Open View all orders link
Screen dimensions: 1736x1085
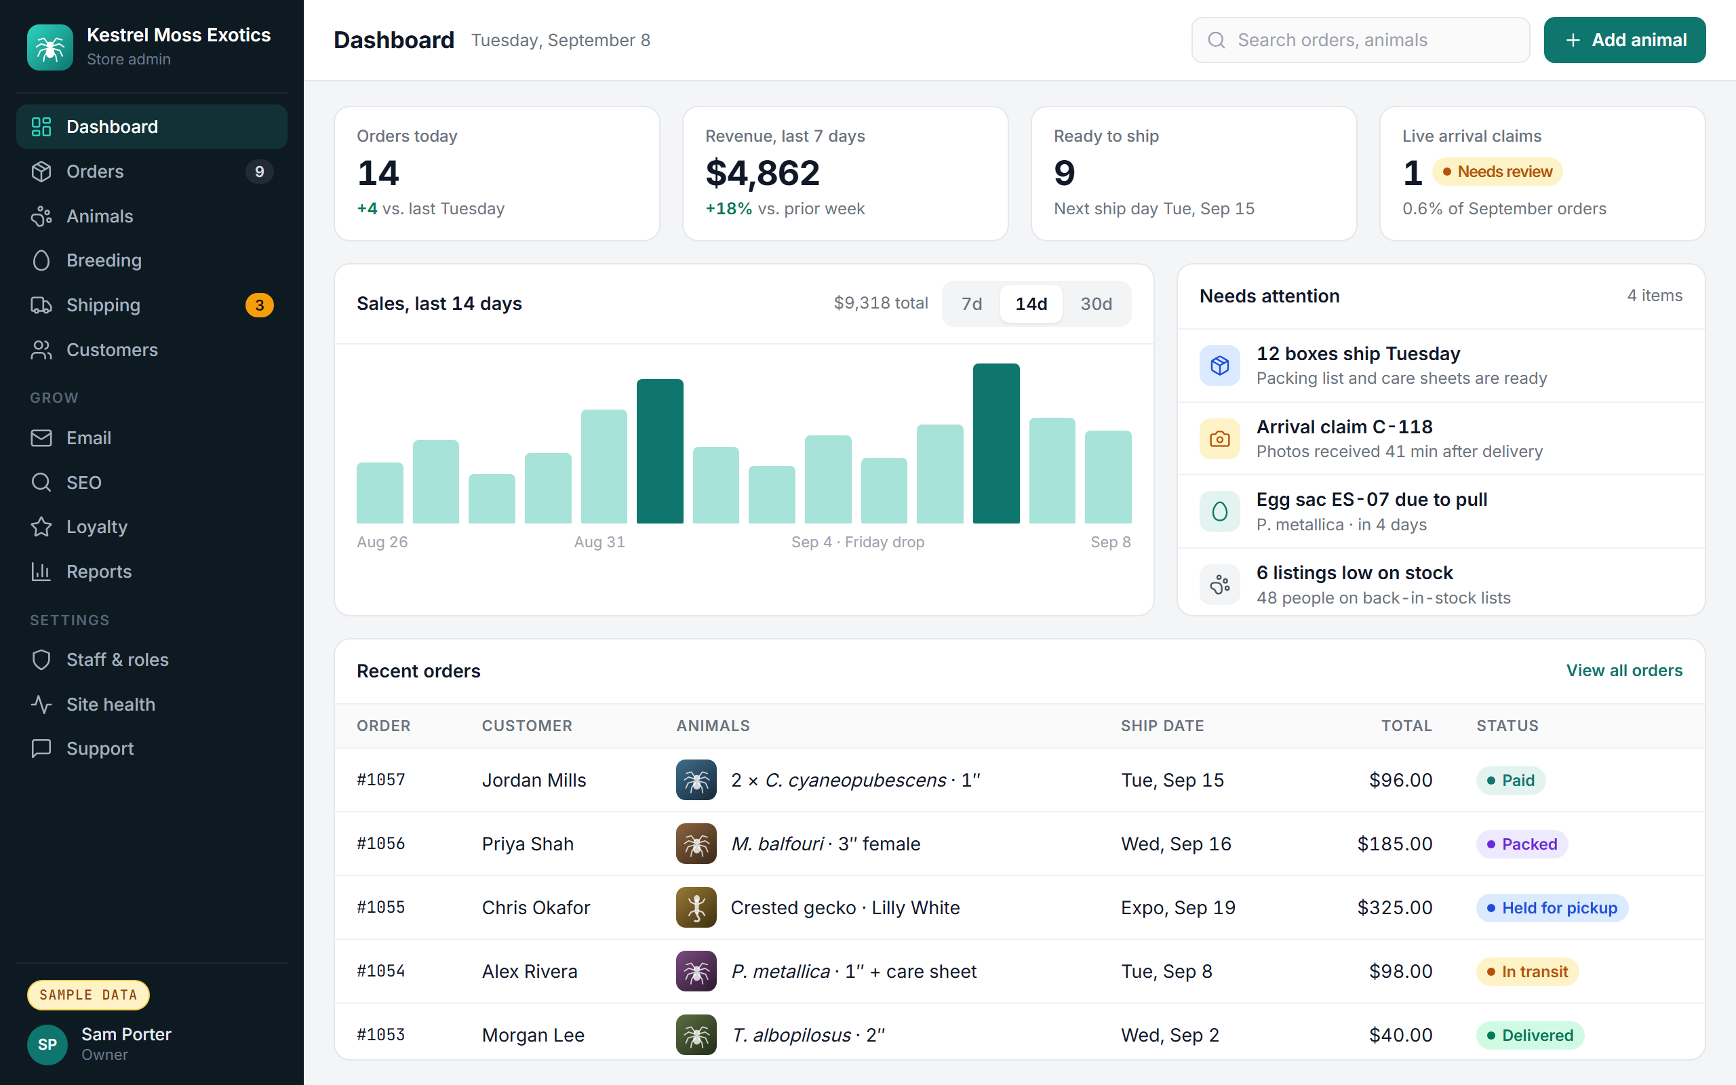(1624, 670)
